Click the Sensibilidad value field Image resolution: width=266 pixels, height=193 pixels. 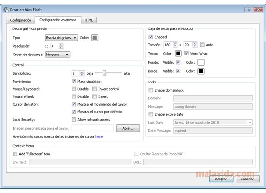75,73
